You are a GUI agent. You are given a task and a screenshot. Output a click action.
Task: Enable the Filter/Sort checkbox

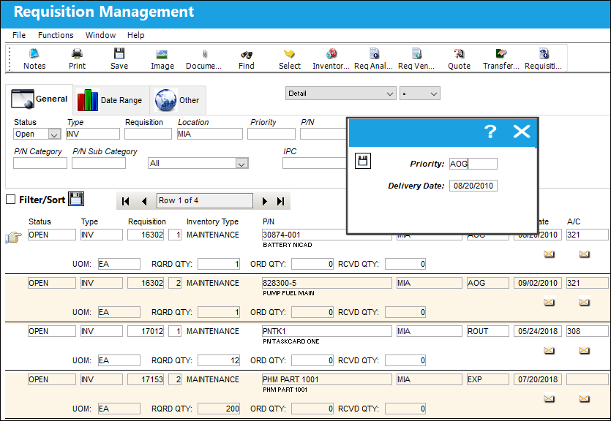pyautogui.click(x=10, y=200)
